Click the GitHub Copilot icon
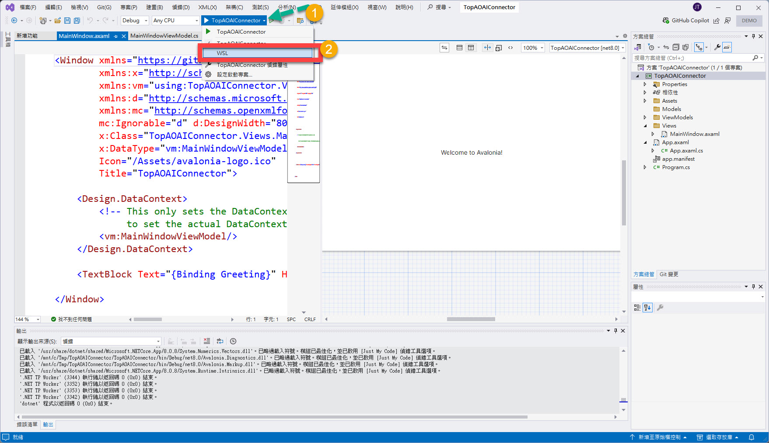 (666, 21)
